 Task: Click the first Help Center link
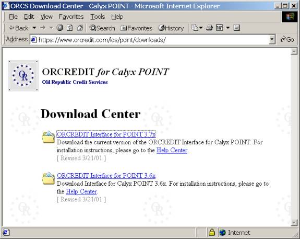(172, 150)
